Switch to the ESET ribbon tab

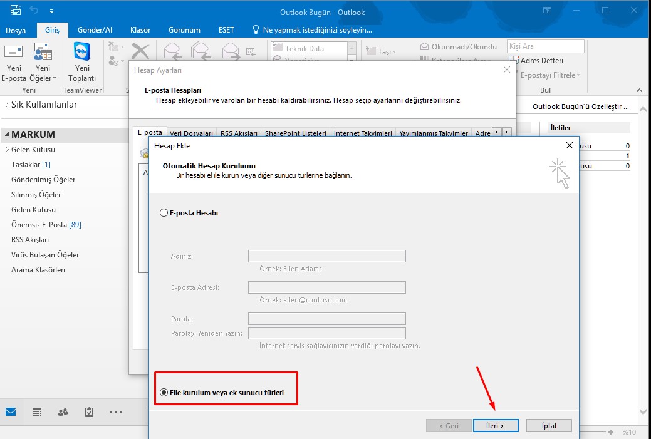226,30
